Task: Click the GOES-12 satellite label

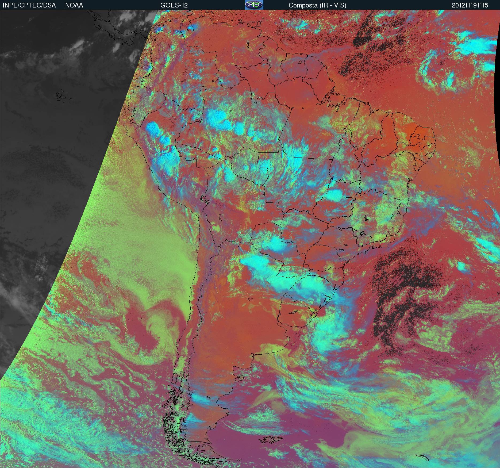Action: [x=174, y=5]
